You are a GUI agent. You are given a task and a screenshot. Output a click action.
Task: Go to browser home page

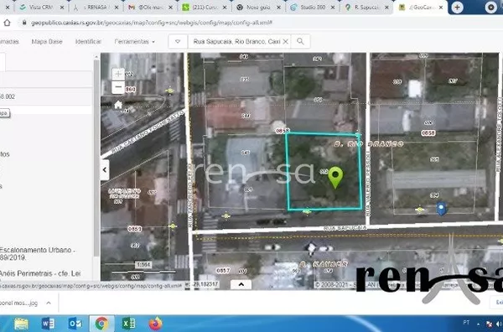click(7, 23)
